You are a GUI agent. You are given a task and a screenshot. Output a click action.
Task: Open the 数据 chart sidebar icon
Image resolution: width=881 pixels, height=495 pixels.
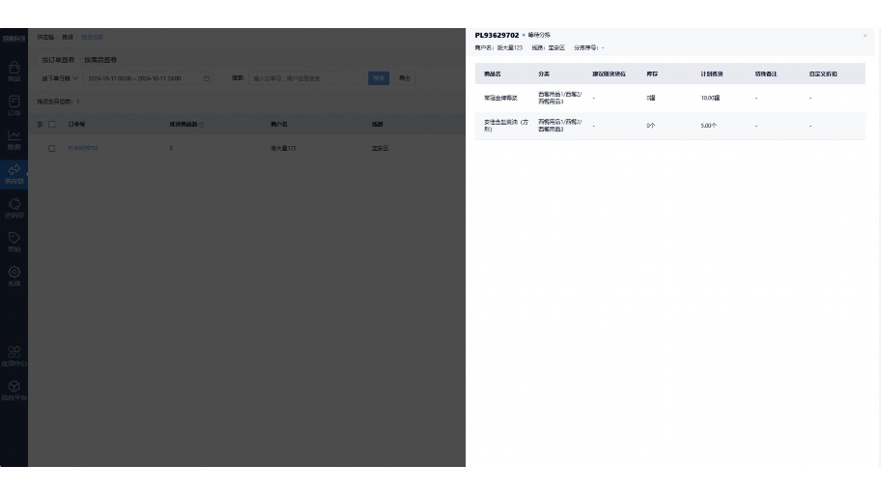tap(14, 140)
